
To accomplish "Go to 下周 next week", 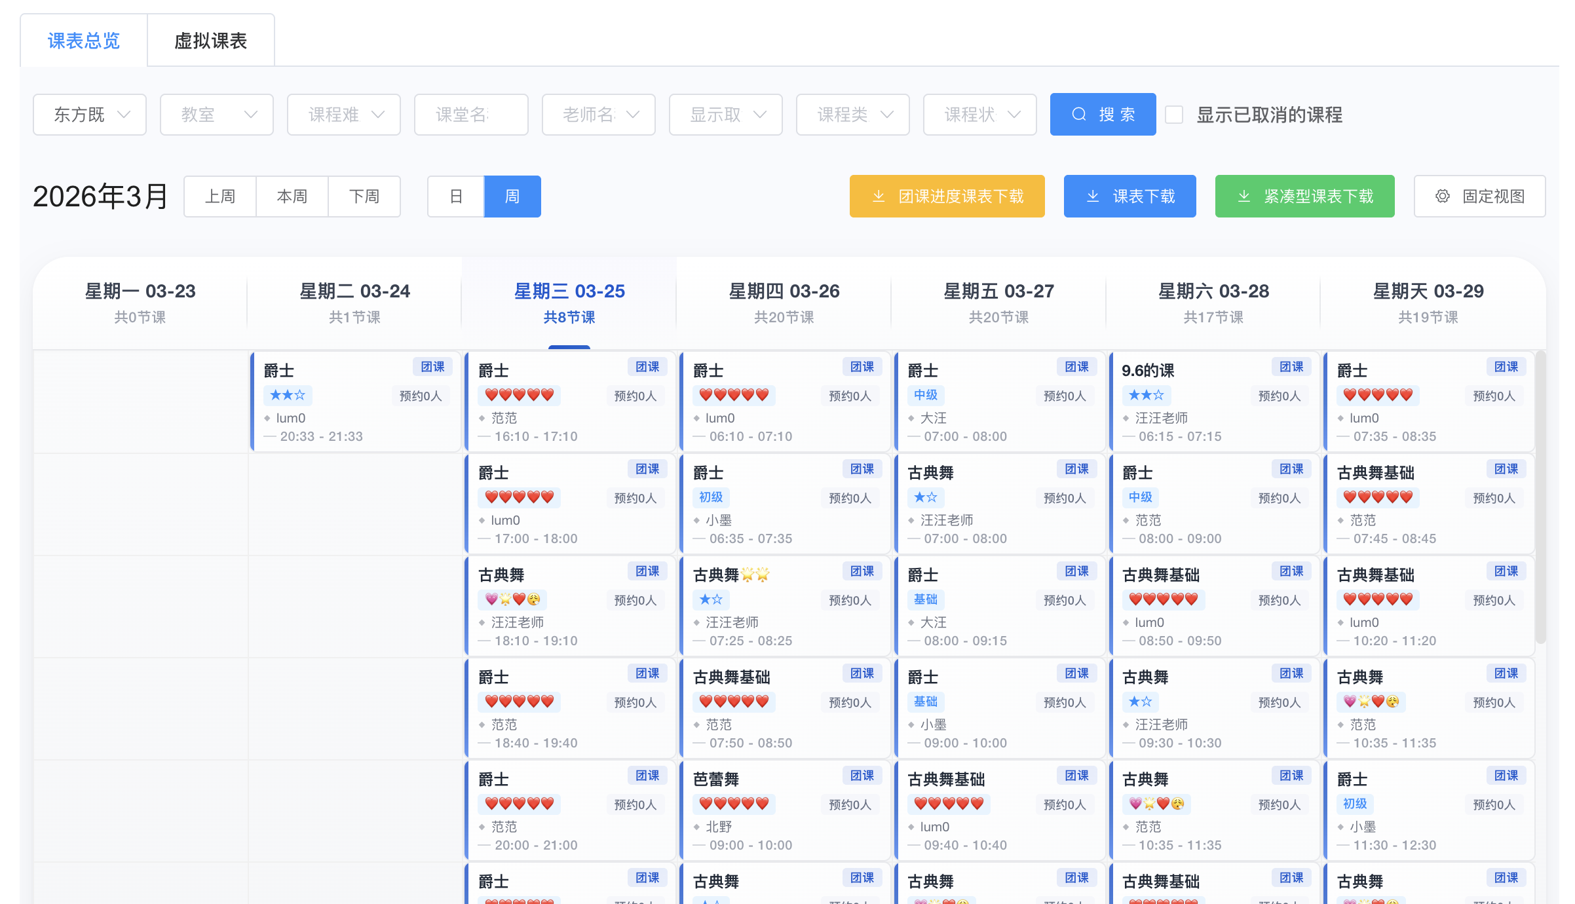I will [x=364, y=197].
